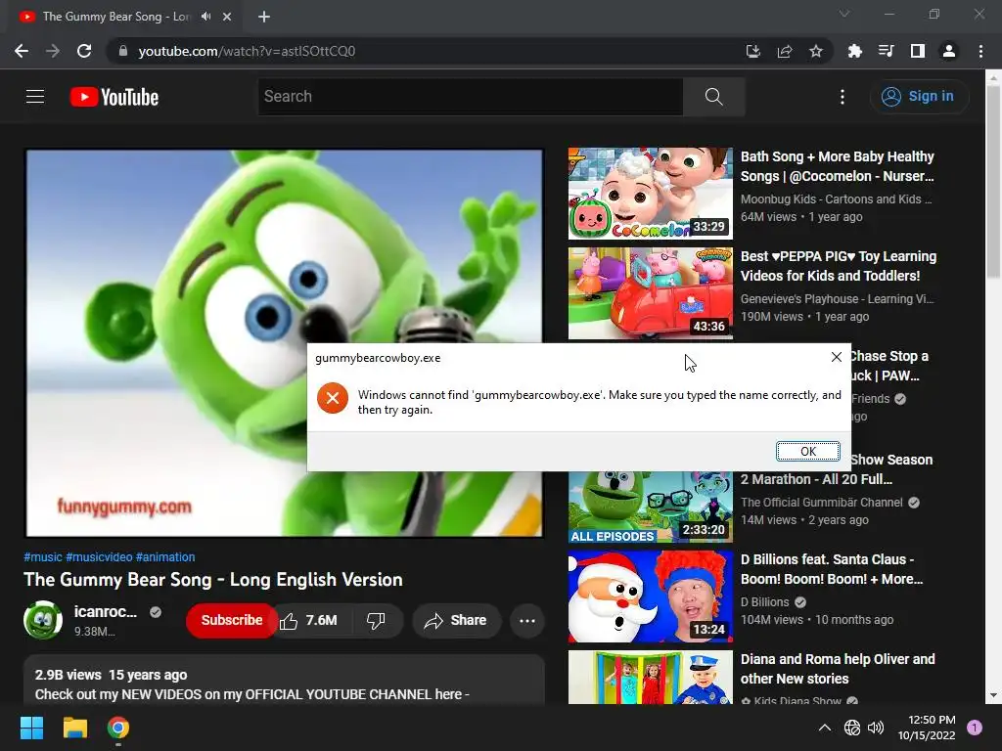Open the clock showing 12:50 PM
Screen dimensions: 1002x751
[x=927, y=728]
